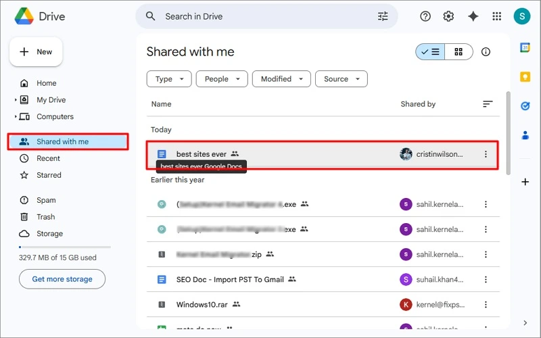The height and width of the screenshot is (338, 541).
Task: Switch to list layout view
Action: pyautogui.click(x=430, y=52)
